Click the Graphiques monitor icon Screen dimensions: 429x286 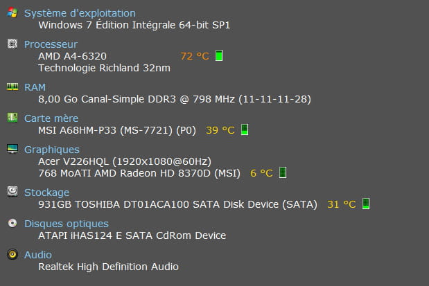tap(12, 150)
